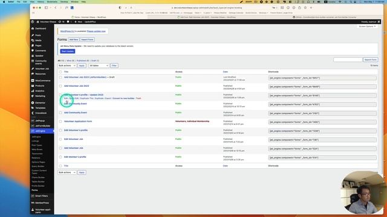The image size is (387, 217).
Task: Click the search forms text field
Action: (x=348, y=60)
